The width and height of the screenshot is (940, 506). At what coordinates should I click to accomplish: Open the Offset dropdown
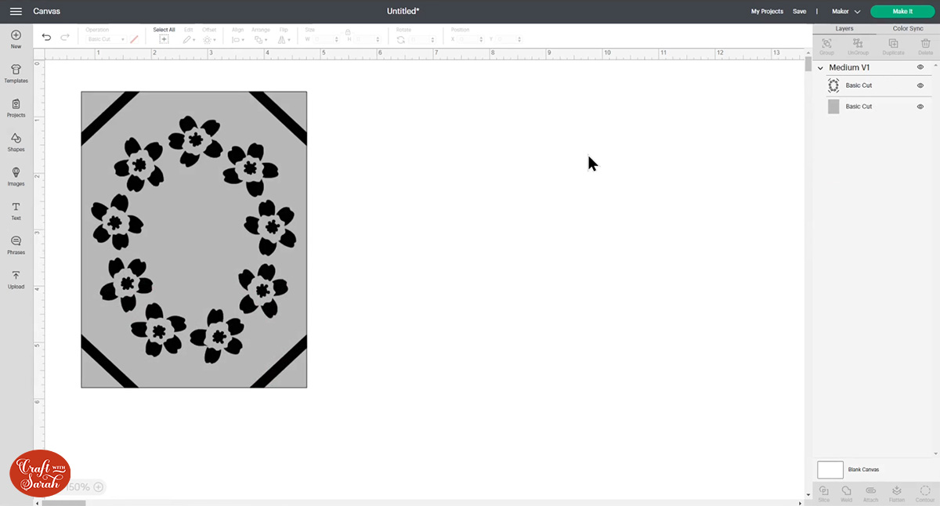click(x=209, y=39)
